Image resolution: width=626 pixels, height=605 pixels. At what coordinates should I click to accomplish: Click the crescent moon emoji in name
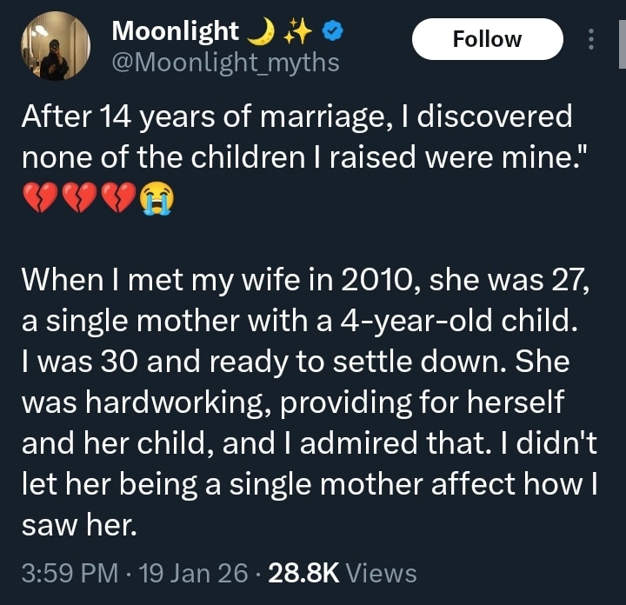coord(260,32)
